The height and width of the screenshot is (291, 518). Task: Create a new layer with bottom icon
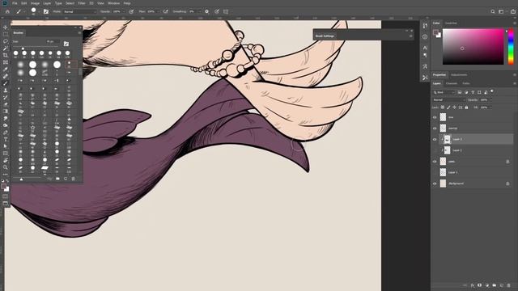pyautogui.click(x=501, y=285)
